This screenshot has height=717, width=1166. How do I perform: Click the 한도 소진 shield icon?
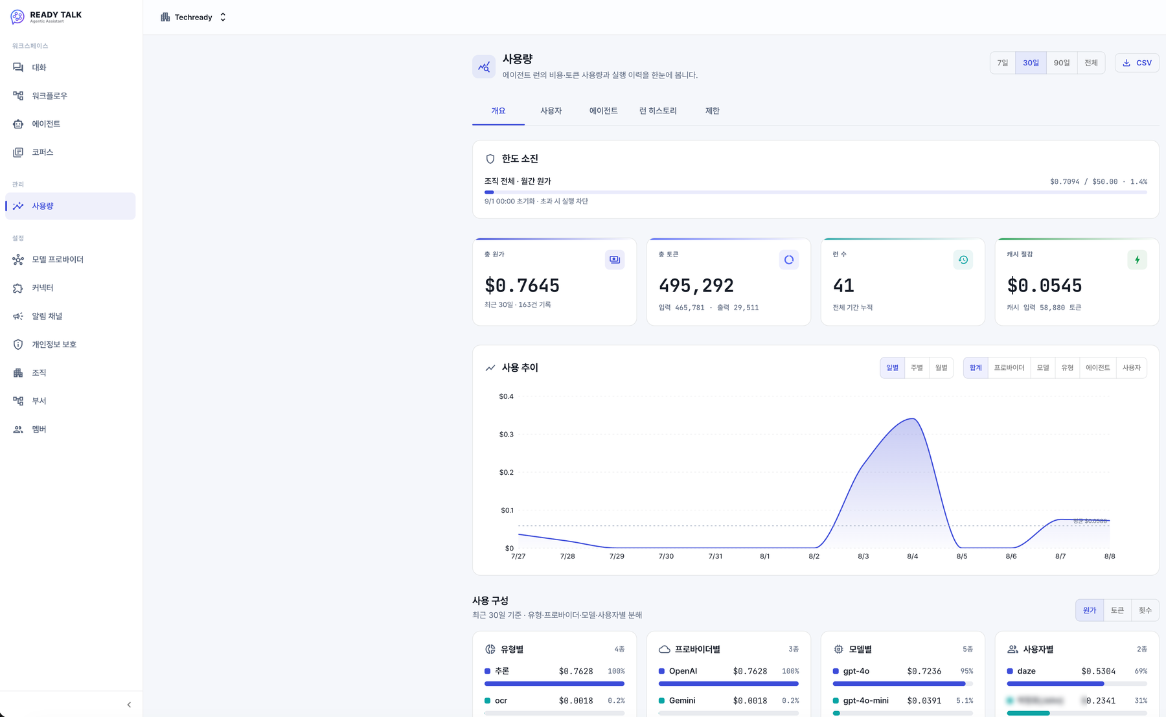point(490,159)
